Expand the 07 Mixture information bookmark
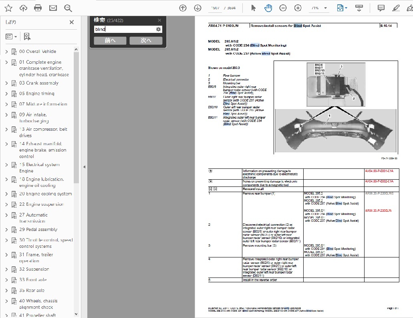This screenshot has width=413, height=318. pyautogui.click(x=6, y=104)
